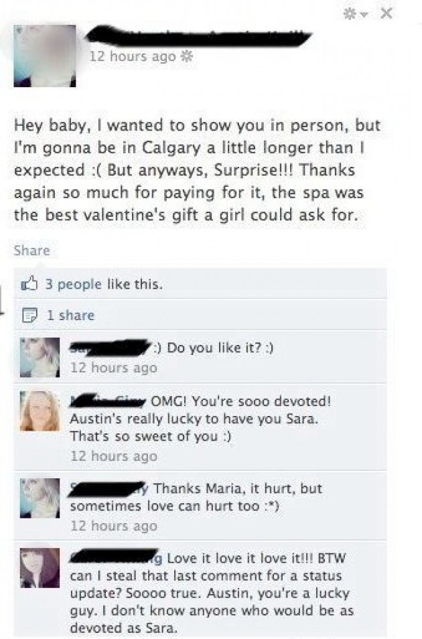Screen dimensions: 422x639
Task: Click redacted name before 'Thanks Maria'
Action: coord(109,488)
